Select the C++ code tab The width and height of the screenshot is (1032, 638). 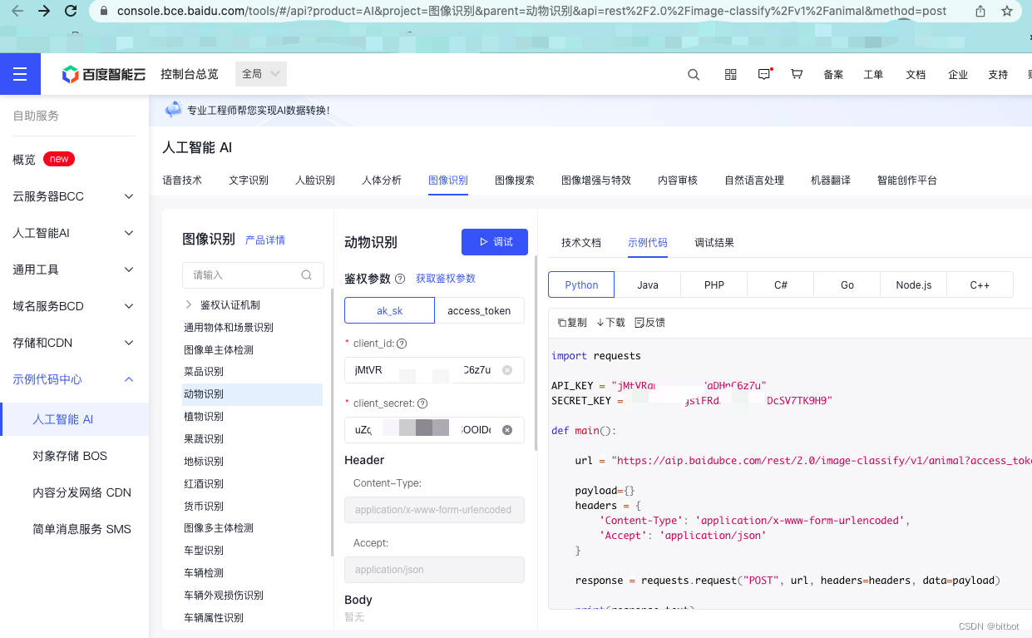(x=980, y=284)
